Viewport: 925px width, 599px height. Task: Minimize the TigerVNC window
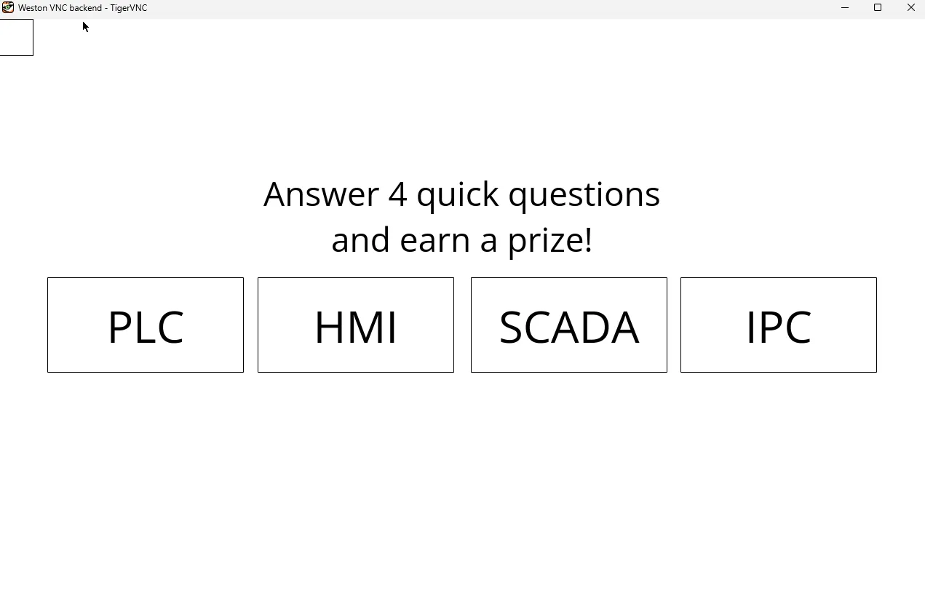tap(844, 7)
